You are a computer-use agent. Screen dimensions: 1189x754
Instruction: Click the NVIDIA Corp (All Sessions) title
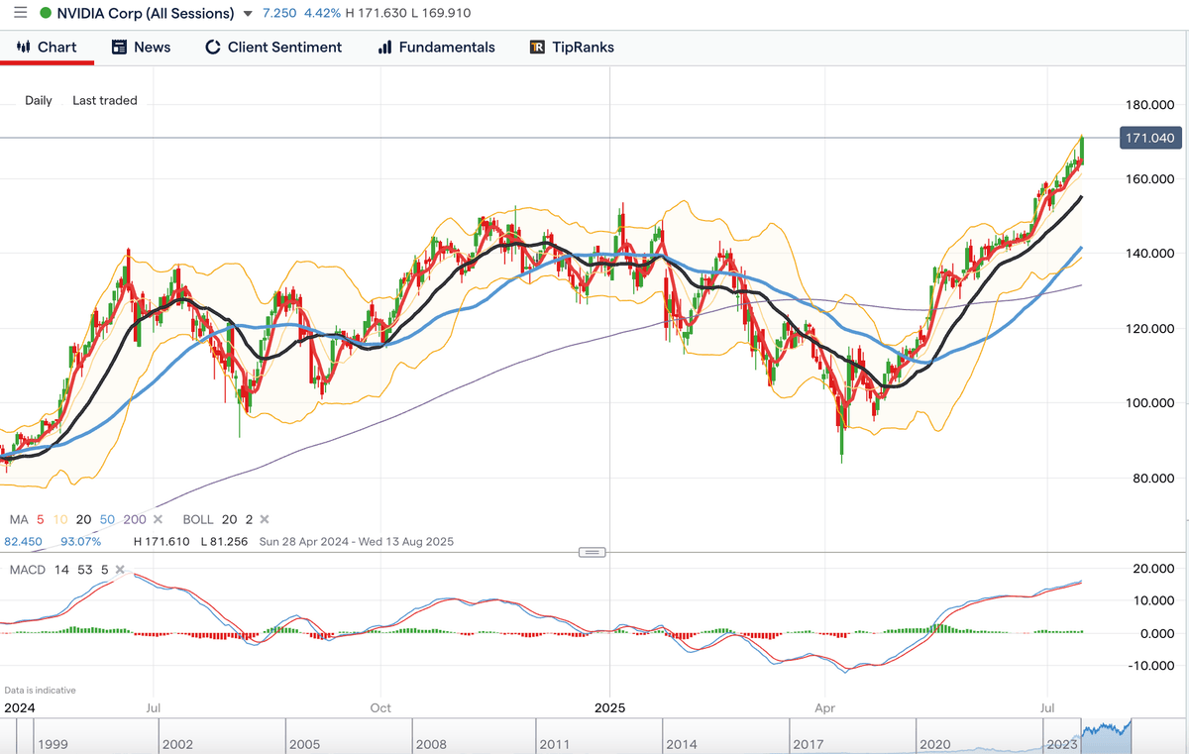tap(146, 14)
